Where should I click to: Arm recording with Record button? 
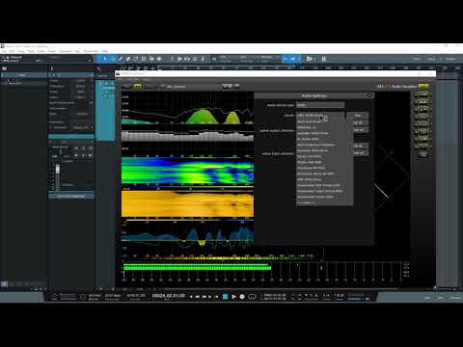tap(242, 297)
